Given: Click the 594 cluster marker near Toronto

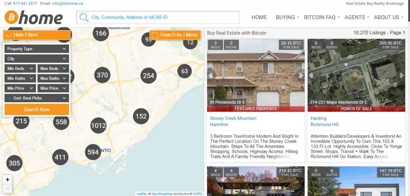Looking at the screenshot, I should [x=93, y=152].
